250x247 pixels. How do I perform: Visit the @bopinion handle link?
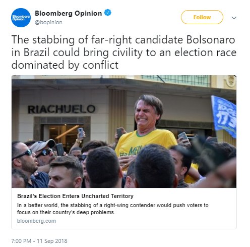[48, 22]
